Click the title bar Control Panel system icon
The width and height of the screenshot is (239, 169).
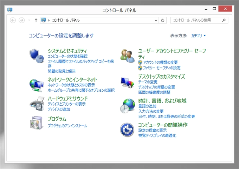[x=10, y=10]
